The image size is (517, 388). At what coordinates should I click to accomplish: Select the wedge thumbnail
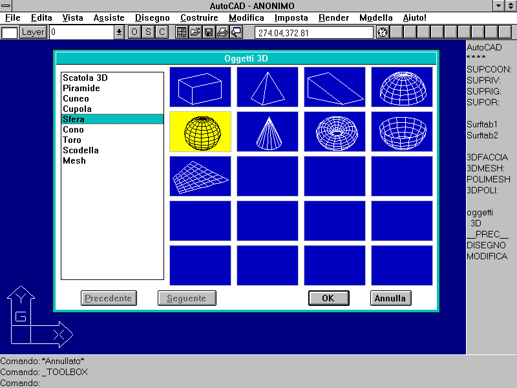(335, 87)
